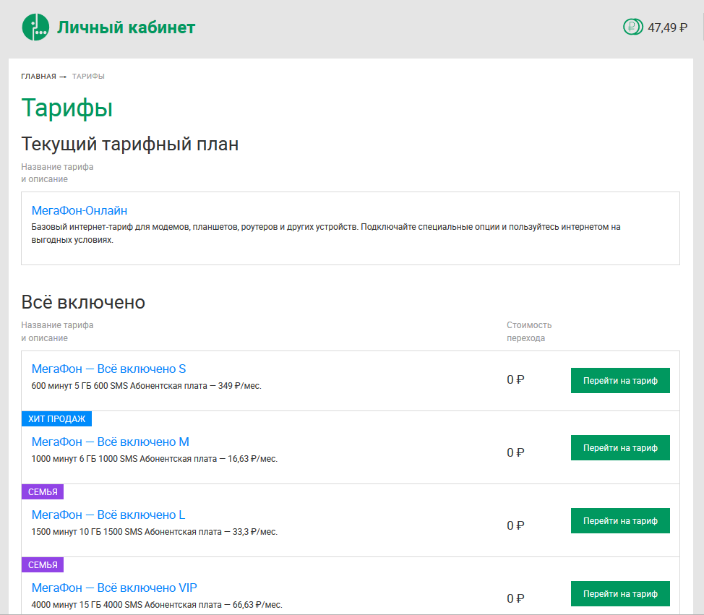View the Всё включено VIP tariff page
704x615 pixels.
114,588
